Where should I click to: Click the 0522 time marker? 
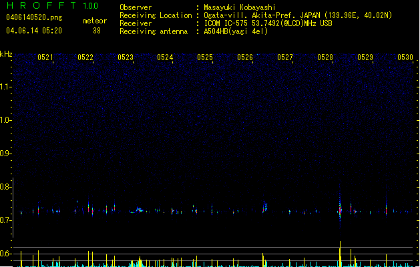85,57
